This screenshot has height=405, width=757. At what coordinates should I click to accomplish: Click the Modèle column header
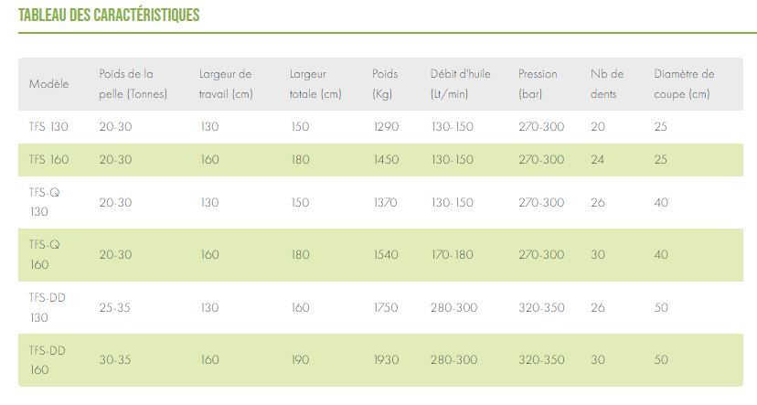[x=48, y=84]
